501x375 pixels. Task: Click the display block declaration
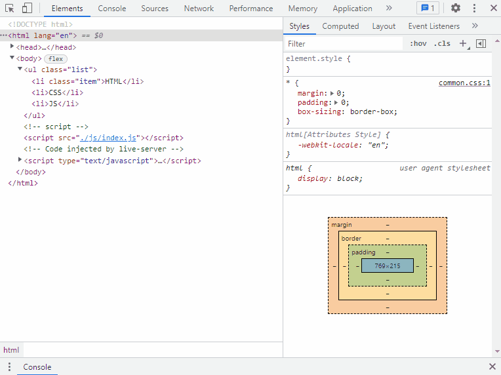(x=330, y=178)
